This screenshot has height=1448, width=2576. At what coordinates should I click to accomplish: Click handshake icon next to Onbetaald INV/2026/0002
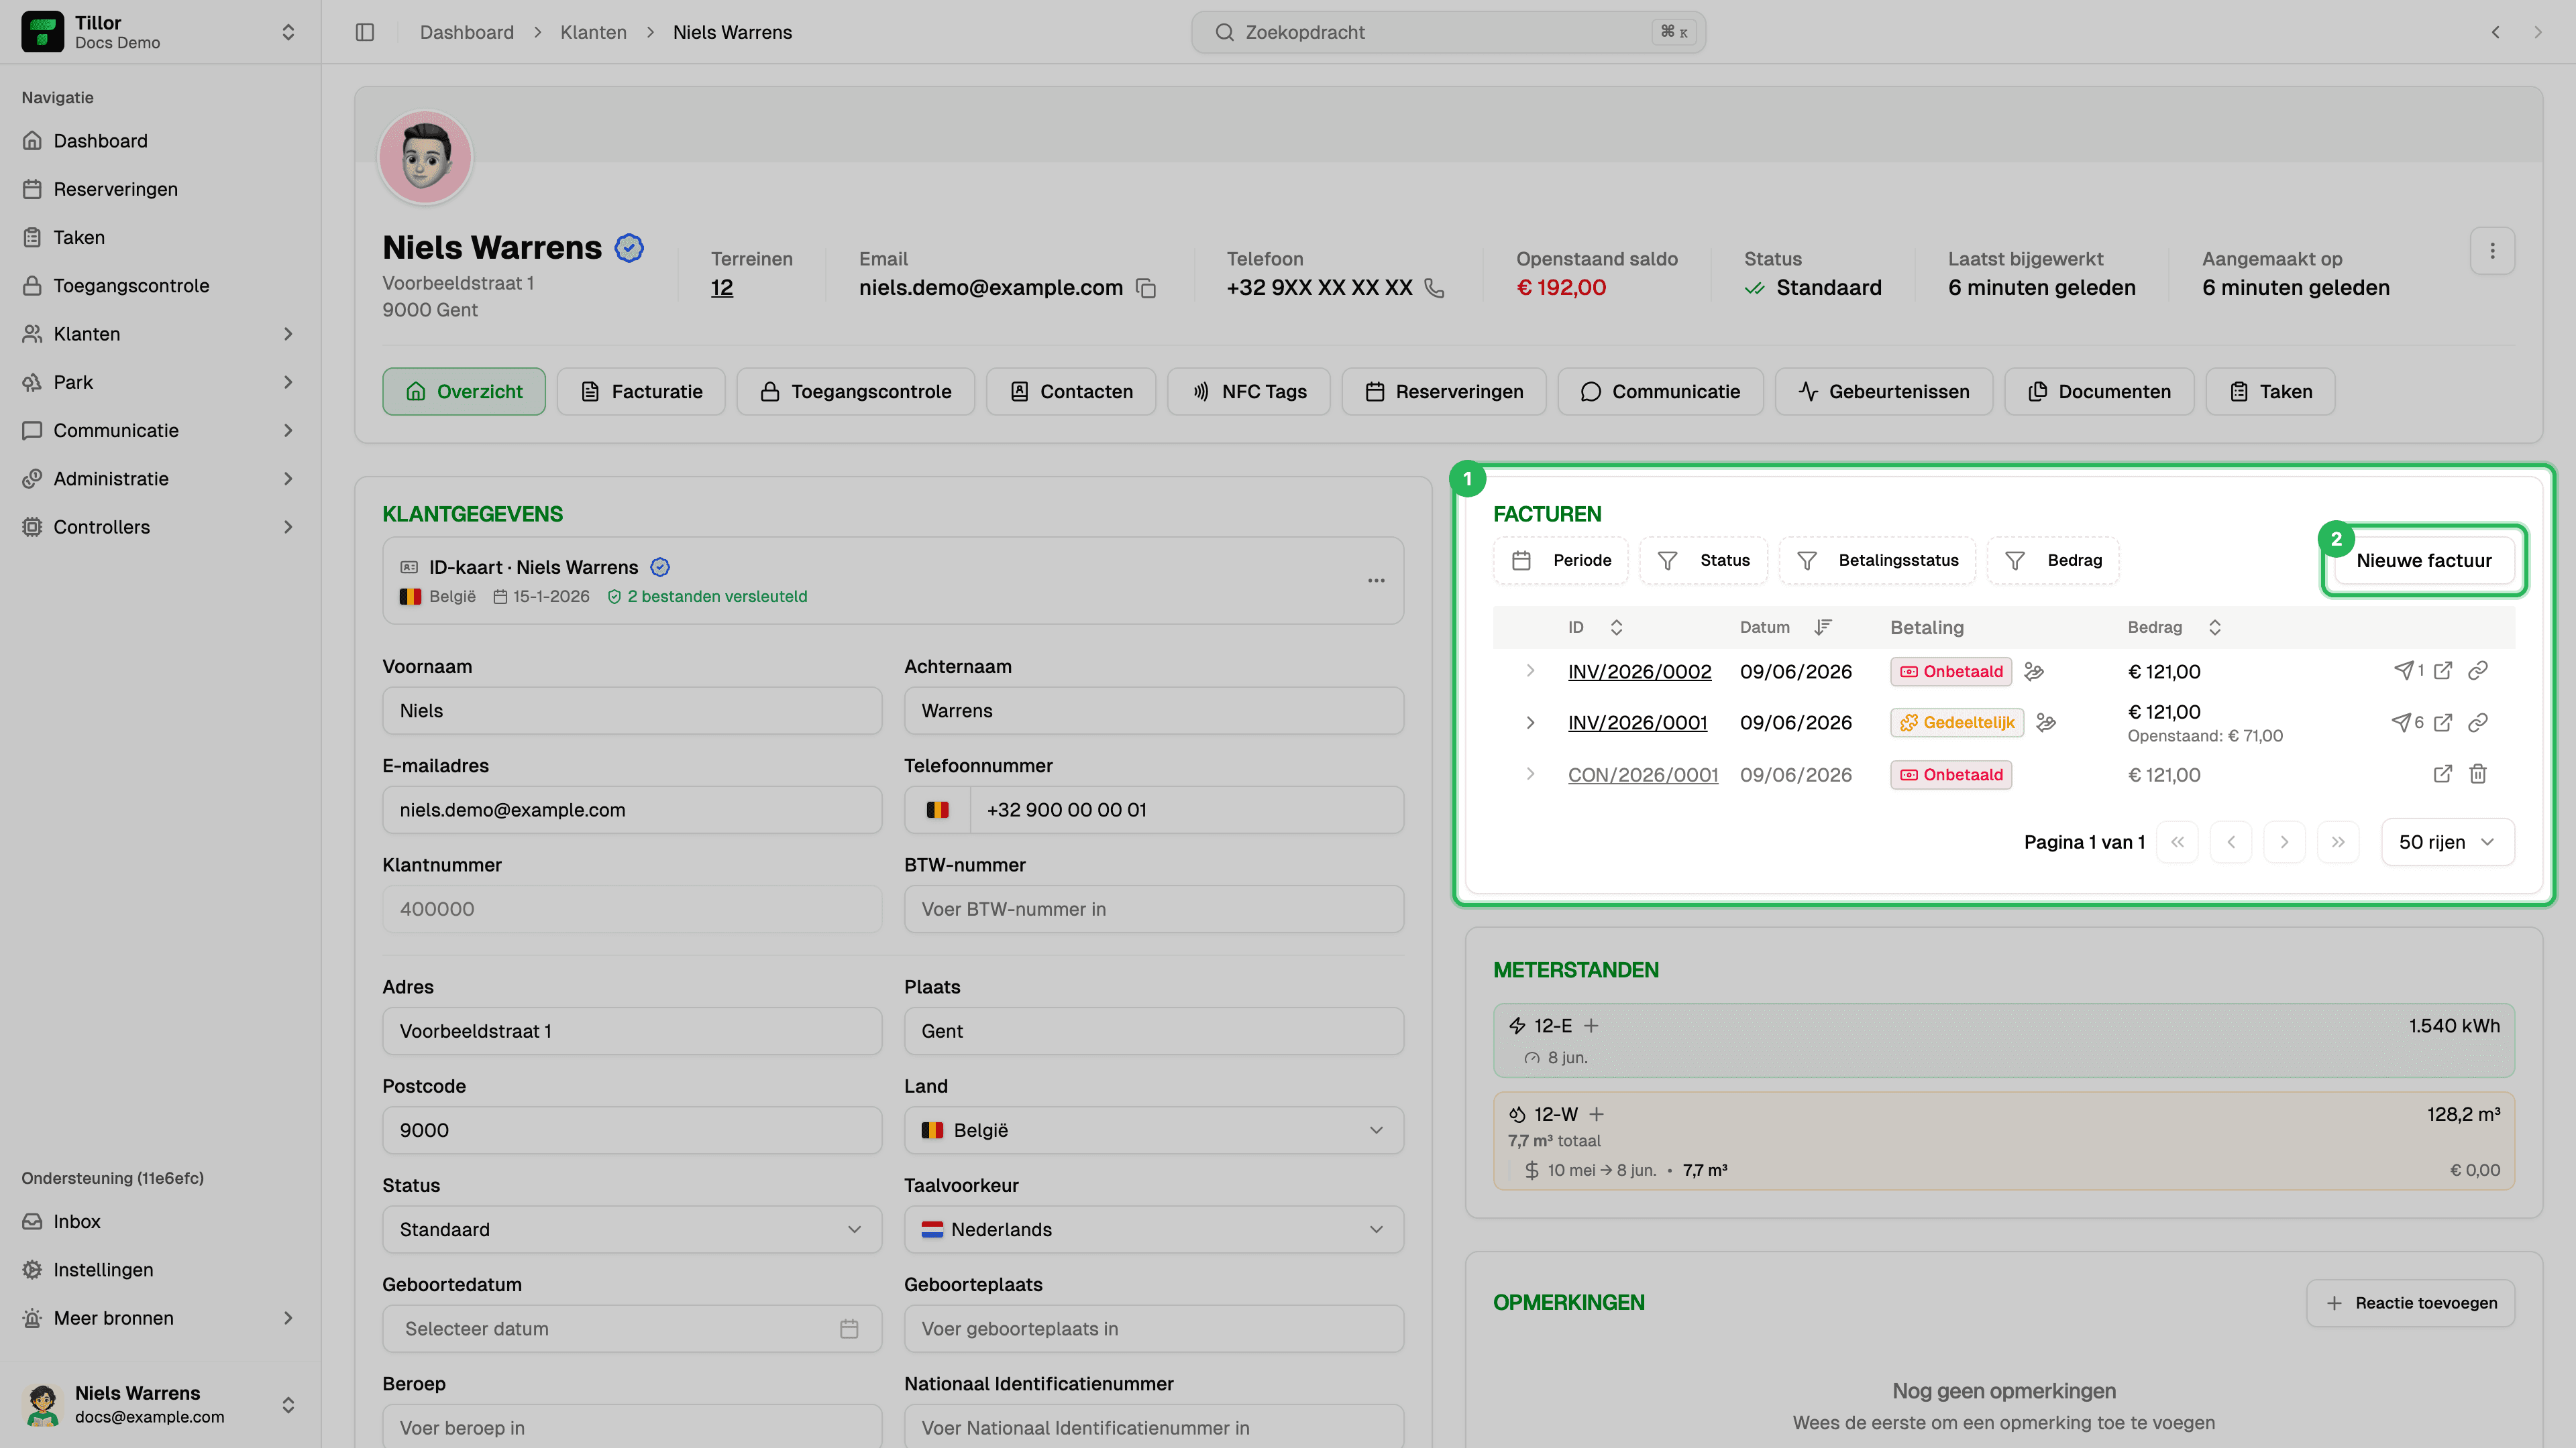tap(2033, 672)
